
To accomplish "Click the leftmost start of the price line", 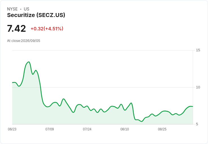I will (12, 82).
